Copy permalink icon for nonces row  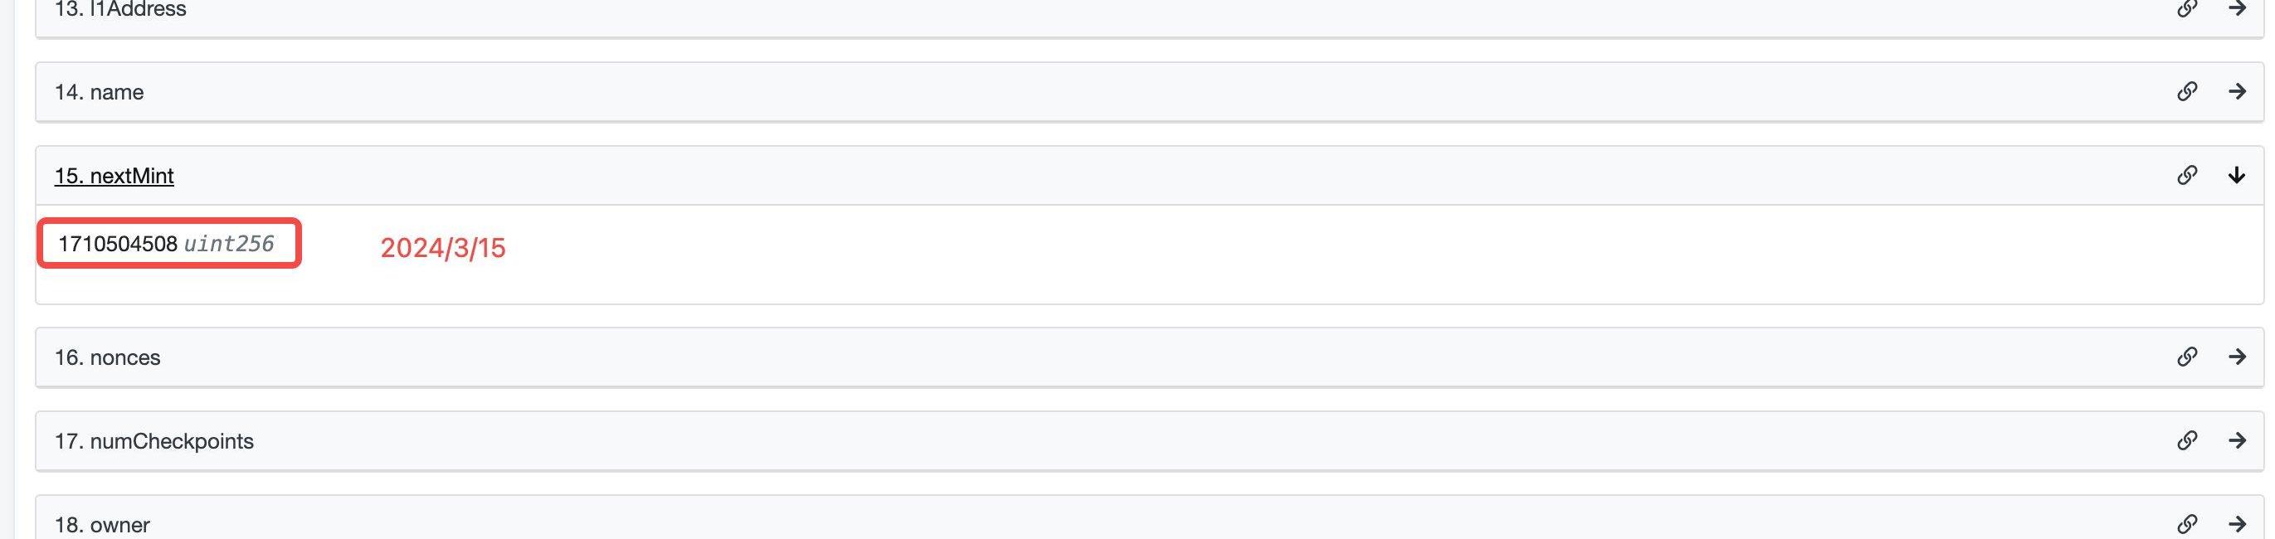(2187, 357)
